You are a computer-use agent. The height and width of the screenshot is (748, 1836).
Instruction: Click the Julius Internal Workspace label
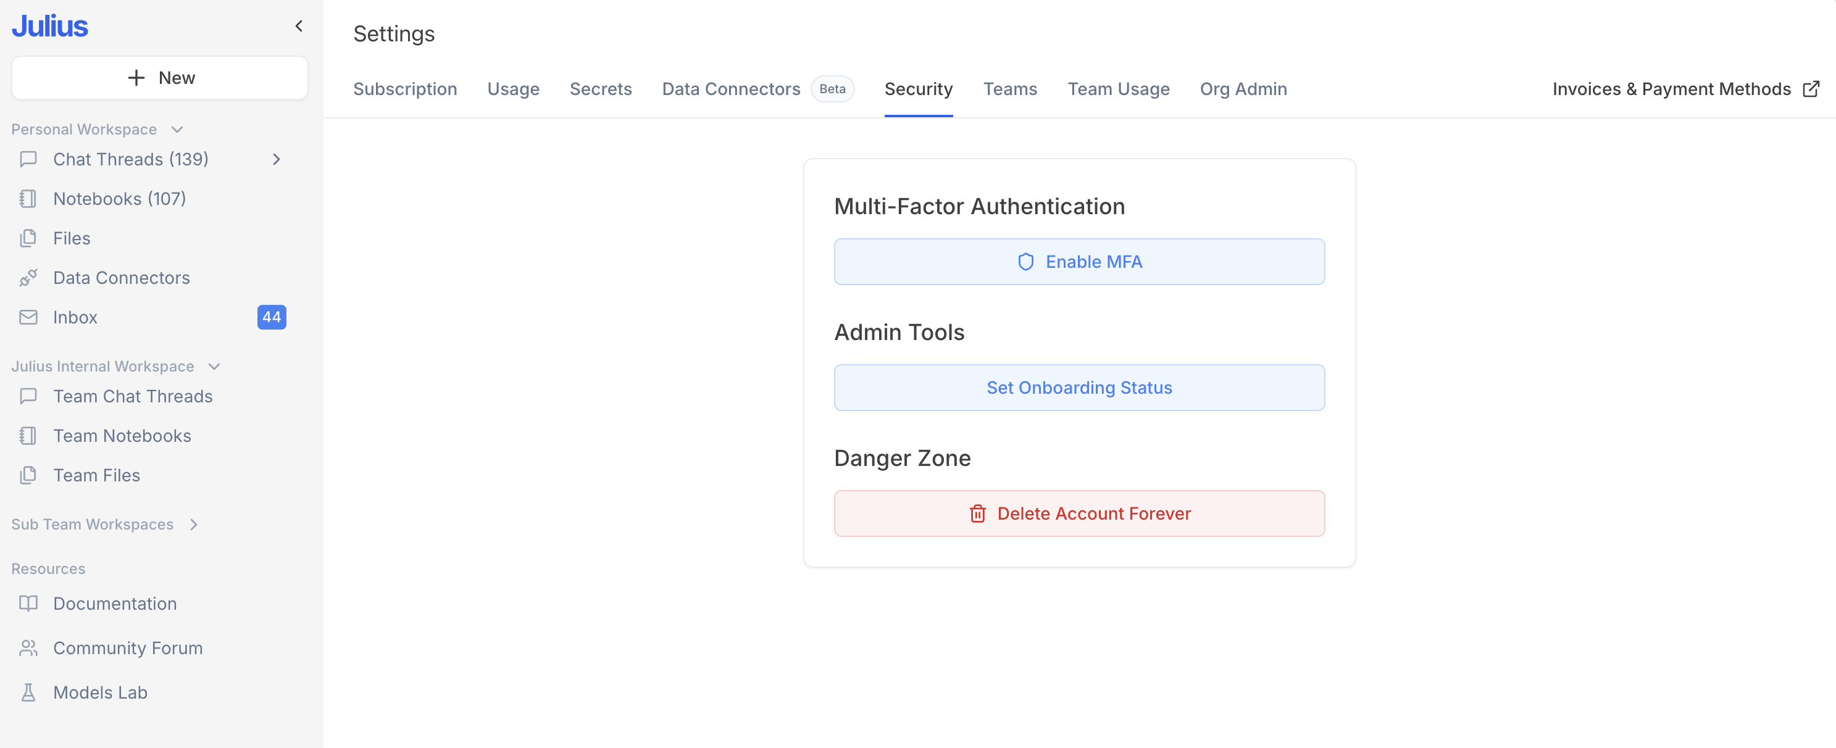click(102, 366)
